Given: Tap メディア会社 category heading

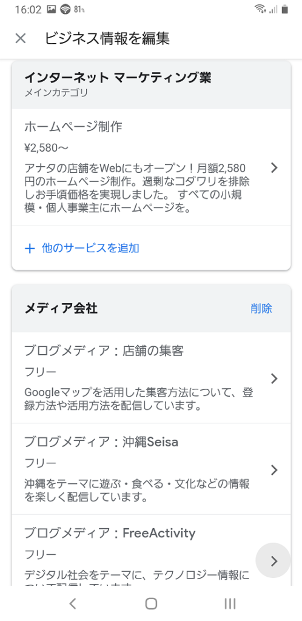Looking at the screenshot, I should pos(61,308).
